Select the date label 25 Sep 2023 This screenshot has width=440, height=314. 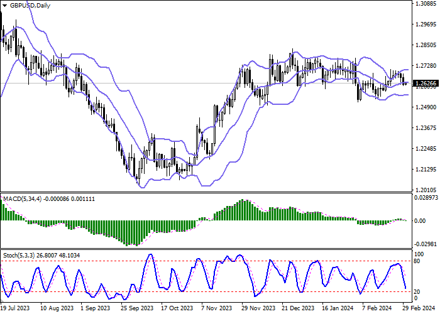137,308
